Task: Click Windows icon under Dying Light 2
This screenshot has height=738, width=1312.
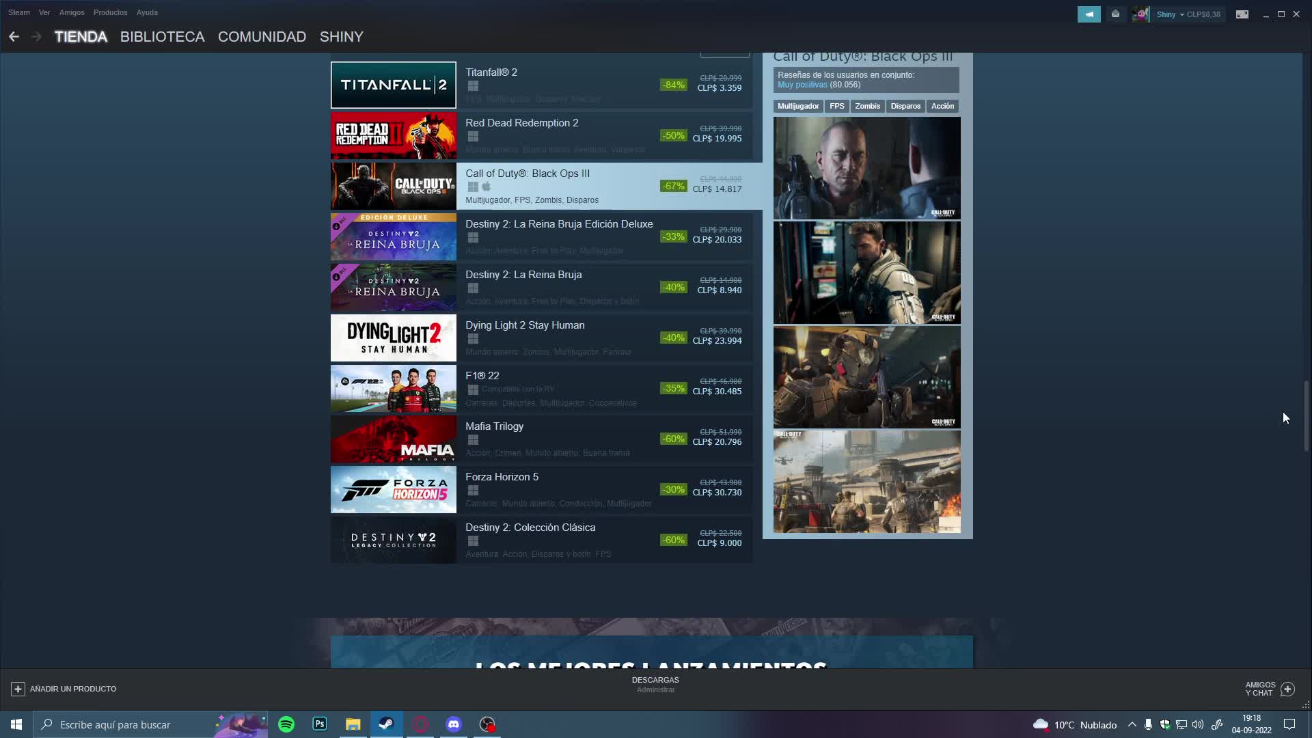Action: (x=473, y=339)
